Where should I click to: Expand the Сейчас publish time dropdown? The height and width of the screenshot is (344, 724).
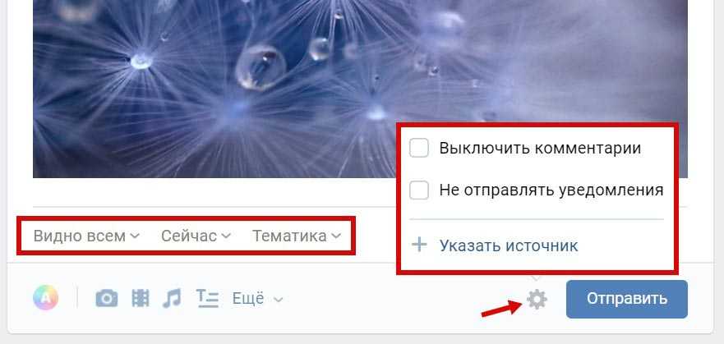pyautogui.click(x=196, y=236)
